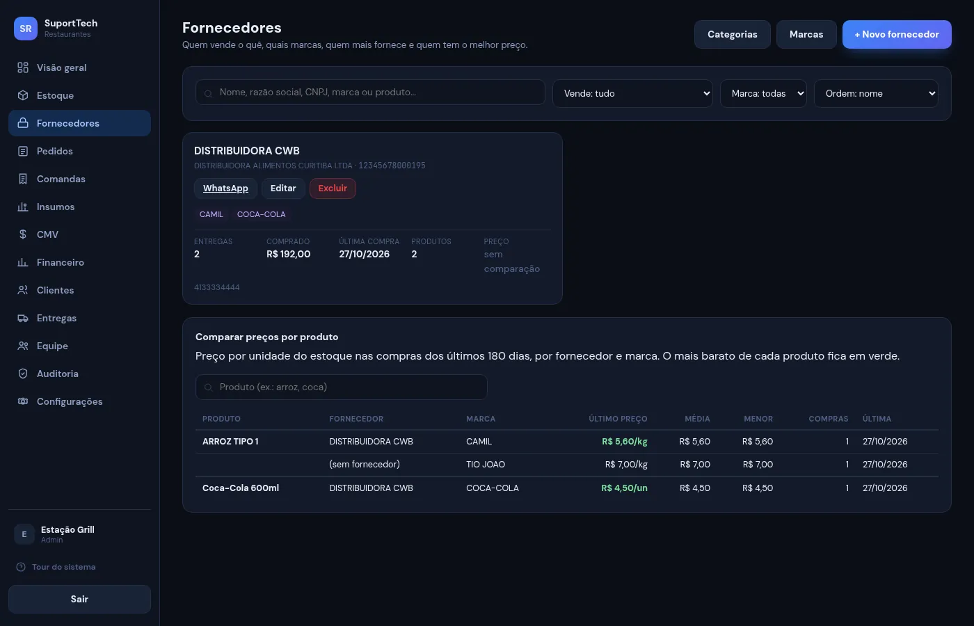Open the Categorias button
This screenshot has height=626, width=974.
point(733,34)
